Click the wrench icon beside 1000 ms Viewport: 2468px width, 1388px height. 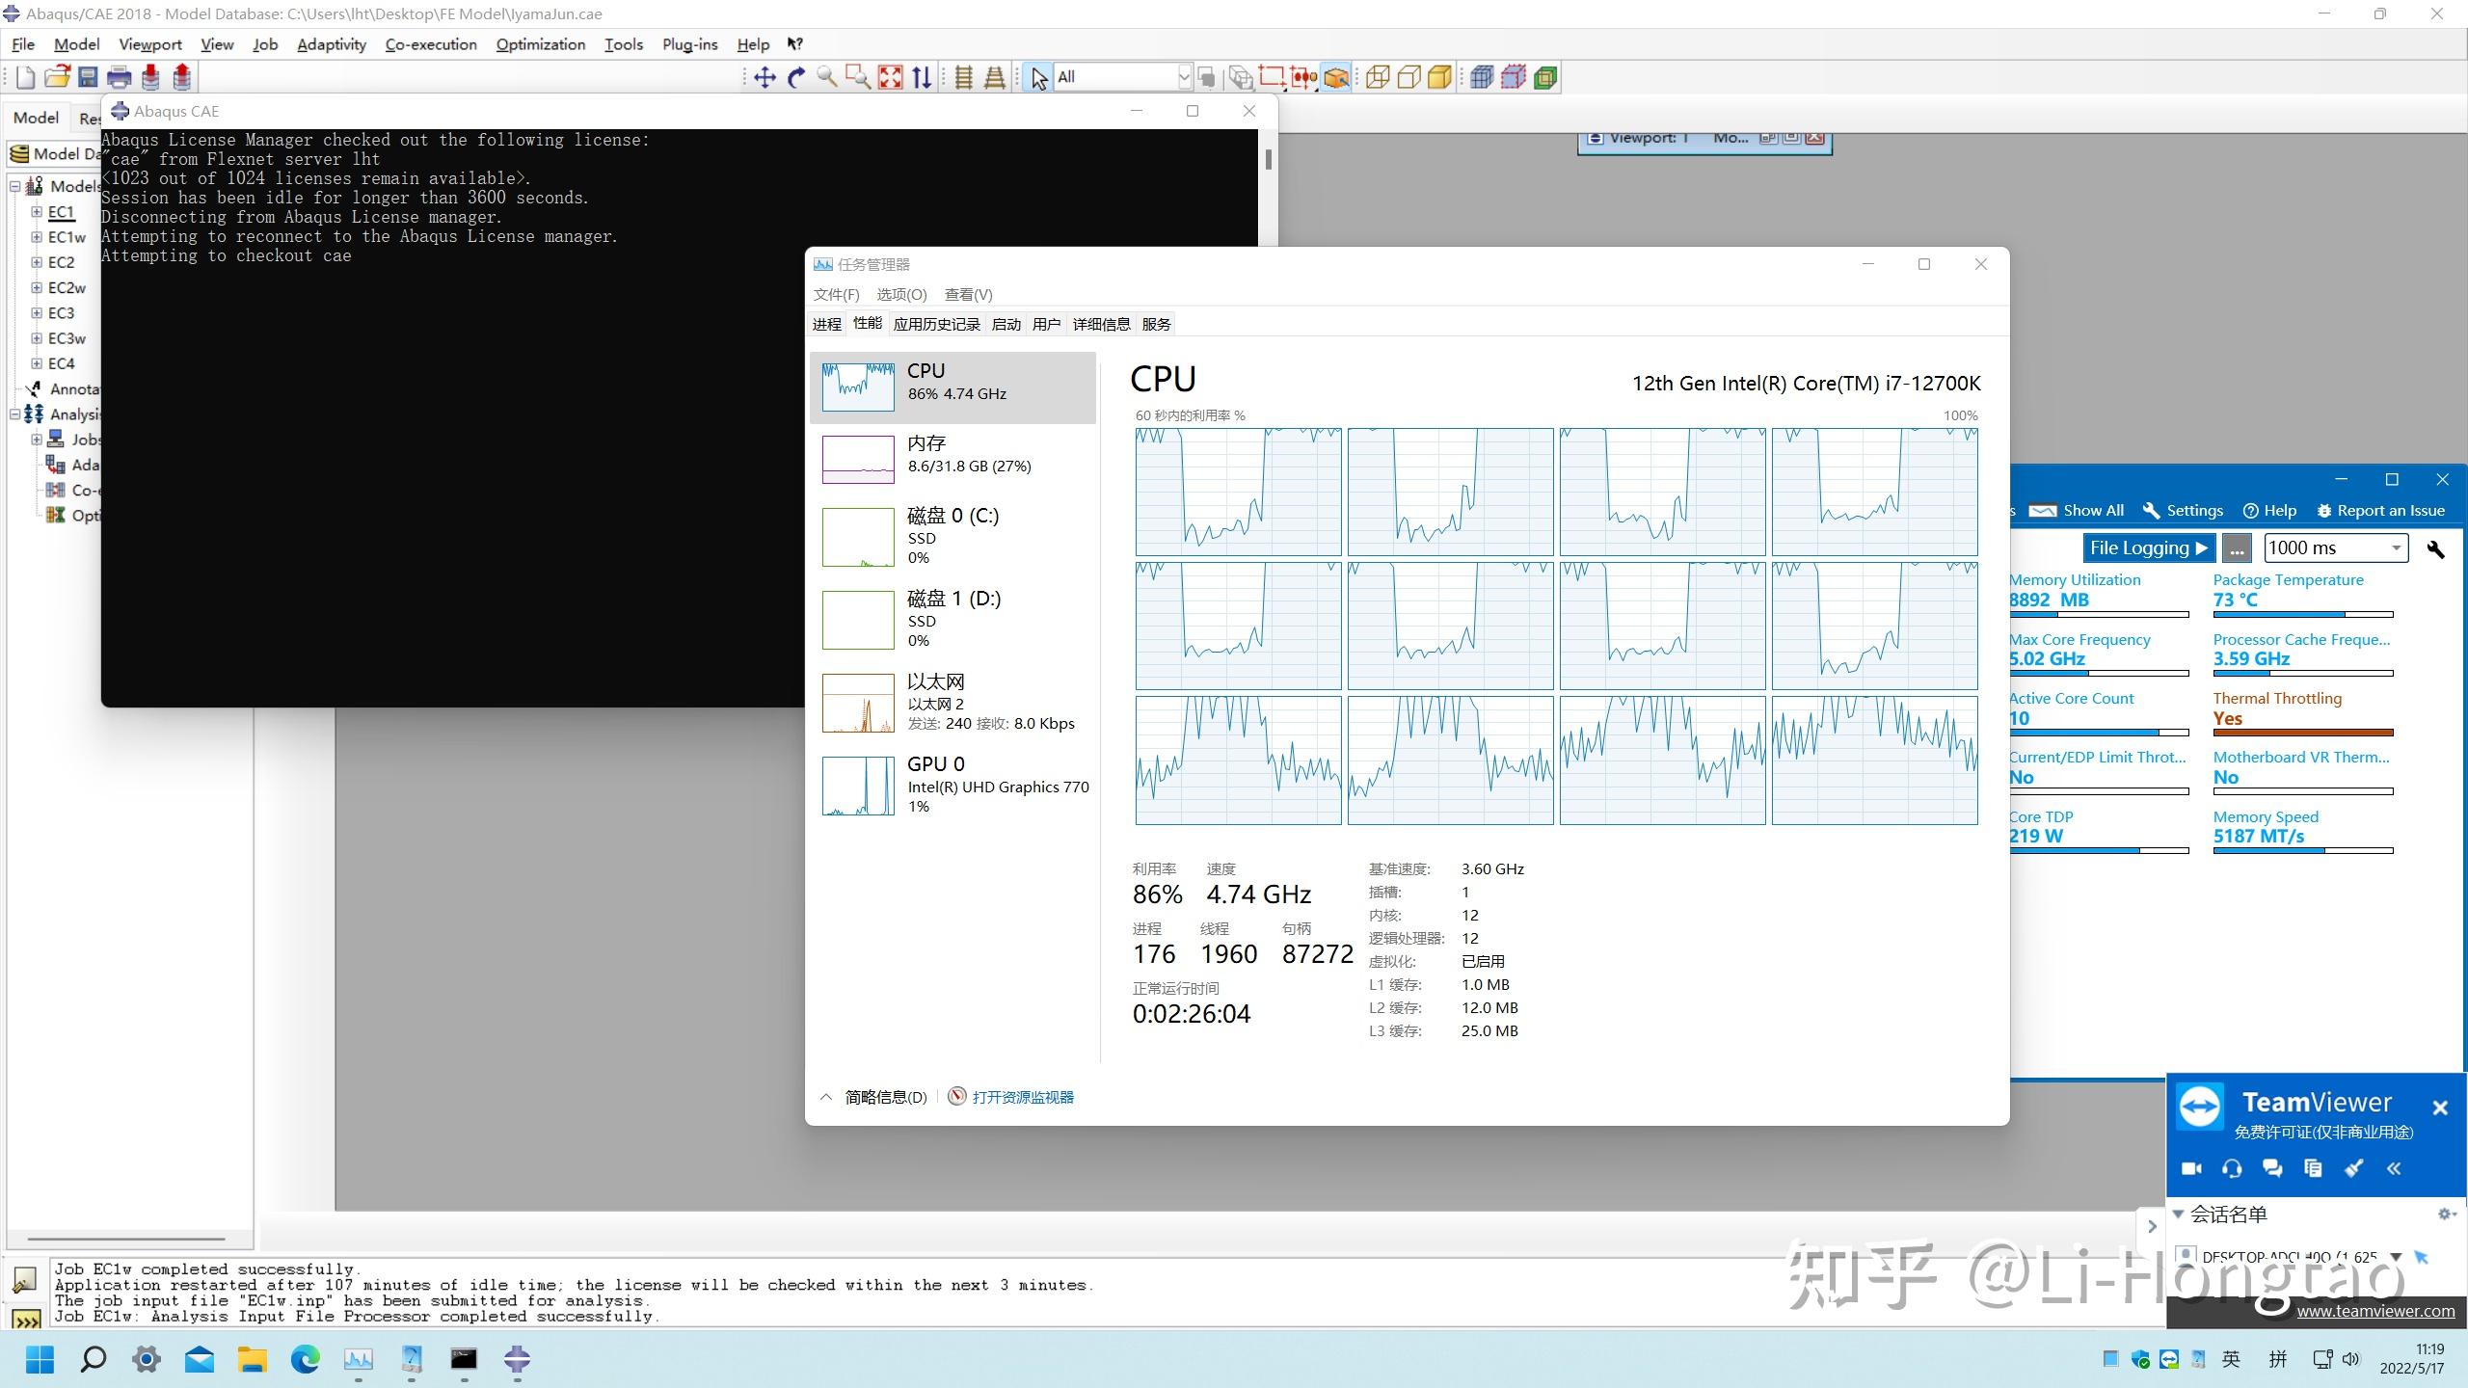pyautogui.click(x=2436, y=548)
